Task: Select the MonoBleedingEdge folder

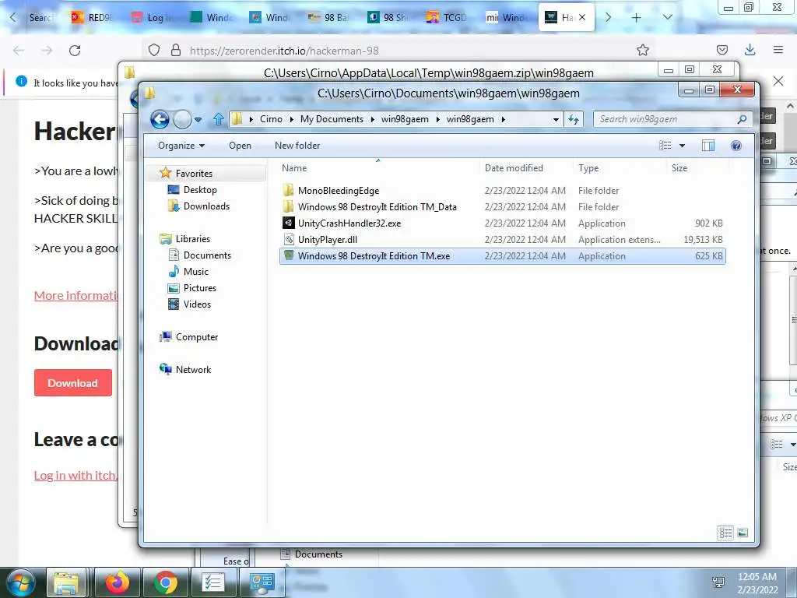Action: point(339,191)
